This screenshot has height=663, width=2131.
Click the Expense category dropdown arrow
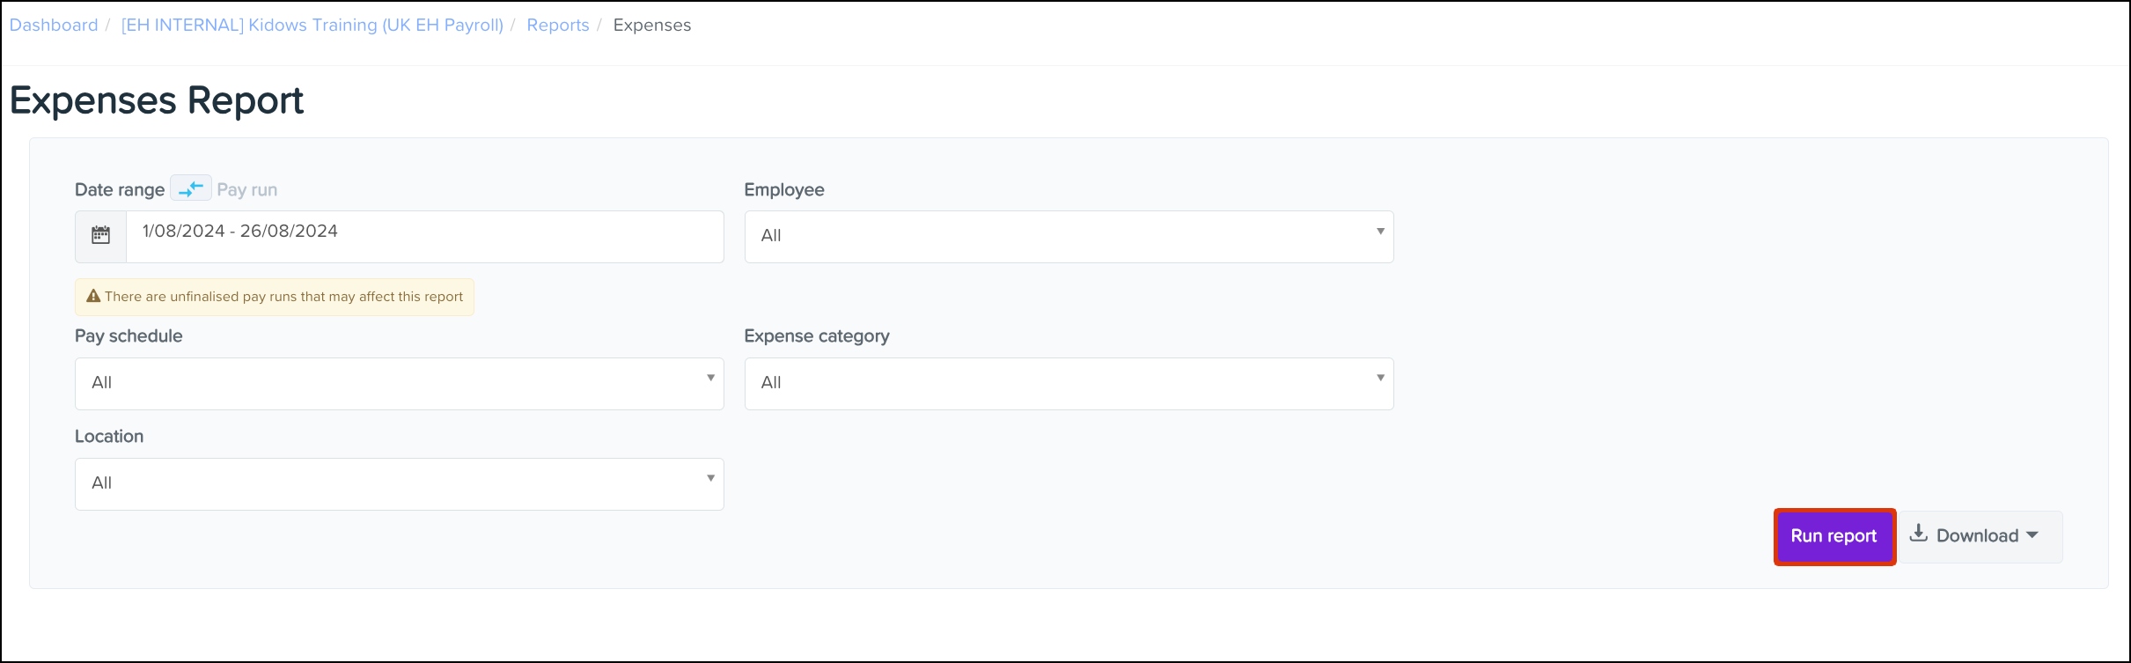[x=1380, y=378]
